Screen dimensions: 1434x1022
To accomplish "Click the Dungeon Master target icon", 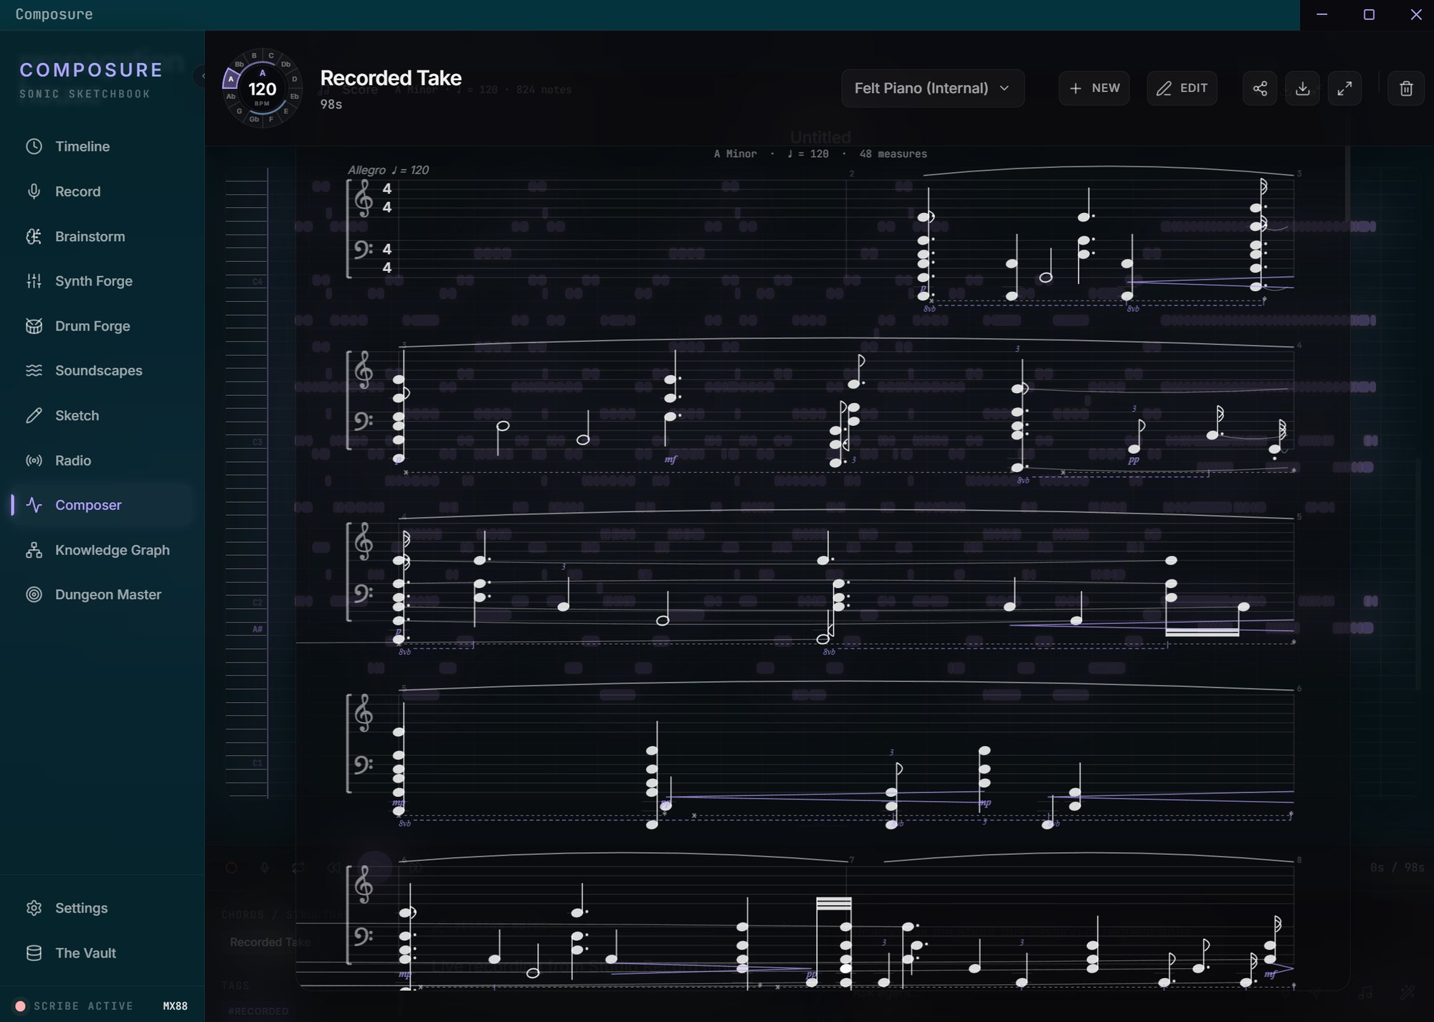I will pyautogui.click(x=34, y=595).
